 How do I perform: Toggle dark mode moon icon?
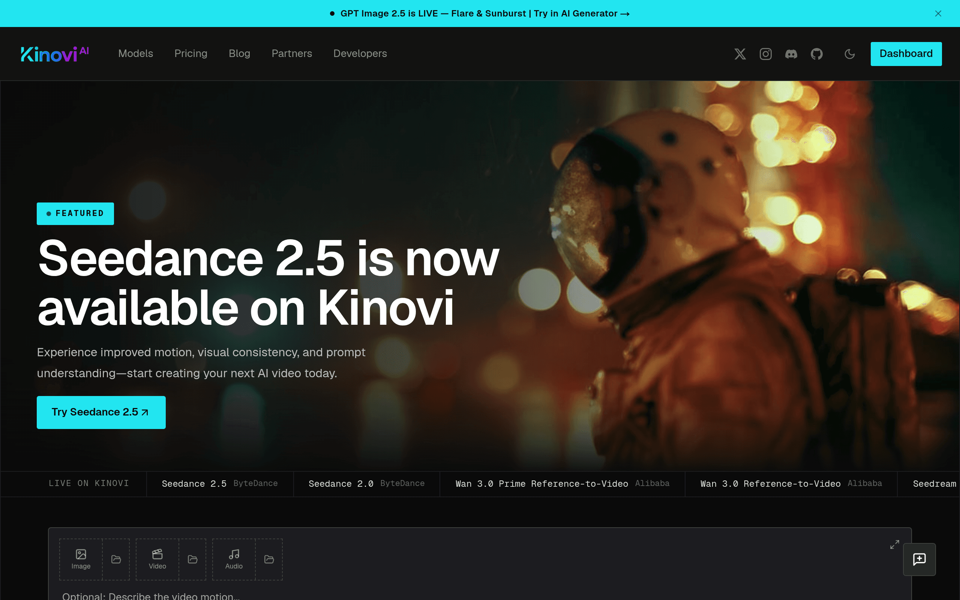tap(850, 54)
